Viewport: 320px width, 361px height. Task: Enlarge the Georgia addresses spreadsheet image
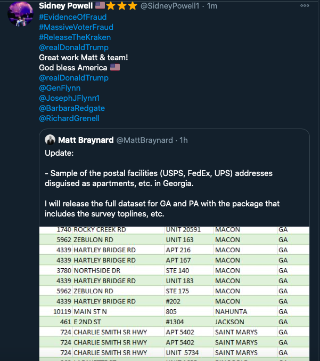point(174,292)
